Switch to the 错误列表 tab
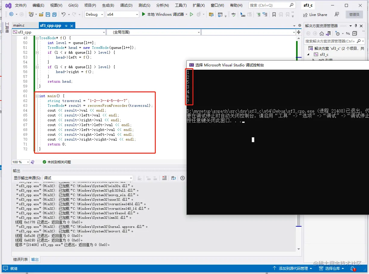Screen dimensions: 369x274 click(x=20, y=260)
